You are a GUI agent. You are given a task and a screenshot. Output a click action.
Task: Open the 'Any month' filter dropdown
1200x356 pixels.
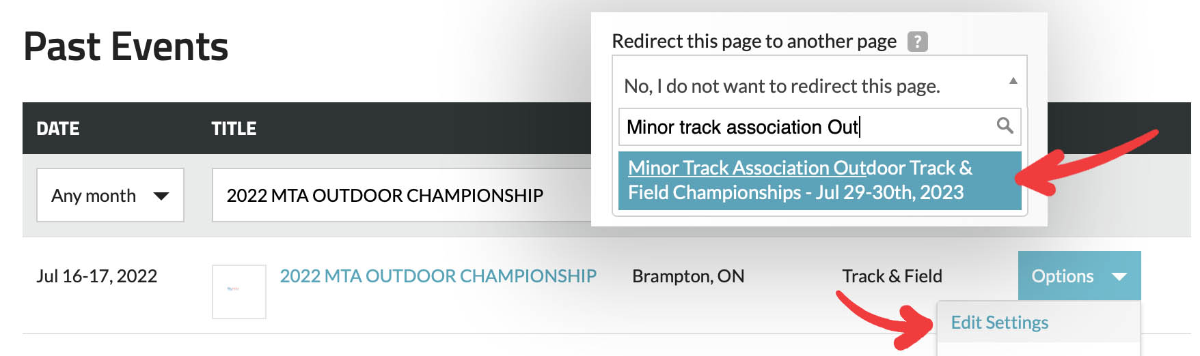[110, 196]
